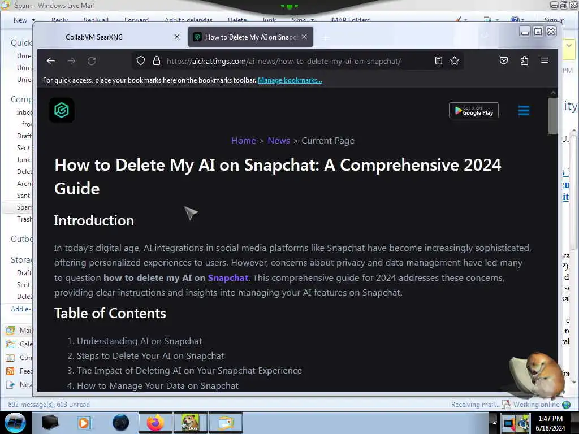Viewport: 579px width, 434px height.
Task: Show hidden system tray icons arrow
Action: pyautogui.click(x=494, y=423)
